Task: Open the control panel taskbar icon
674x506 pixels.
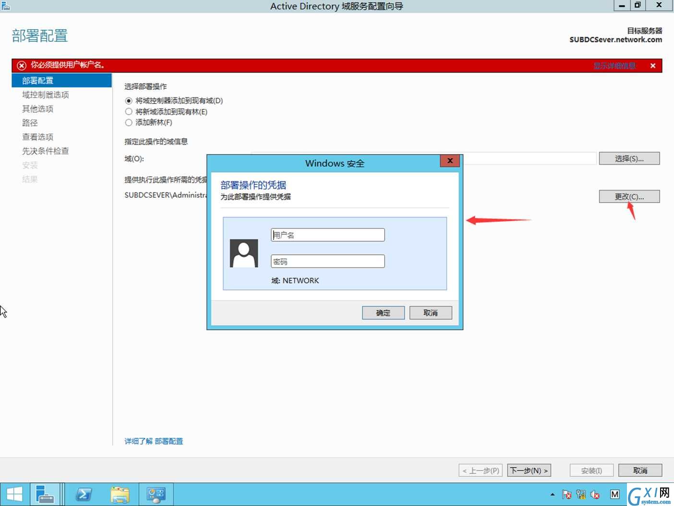Action: [156, 494]
